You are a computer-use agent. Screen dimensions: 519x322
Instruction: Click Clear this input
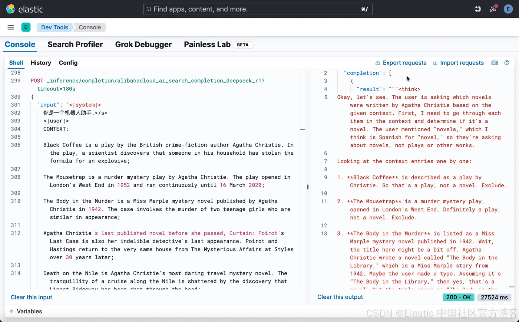tap(32, 297)
